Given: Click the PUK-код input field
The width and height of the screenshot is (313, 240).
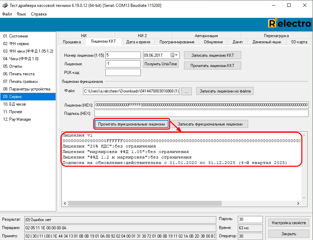Looking at the screenshot, I should (x=123, y=72).
